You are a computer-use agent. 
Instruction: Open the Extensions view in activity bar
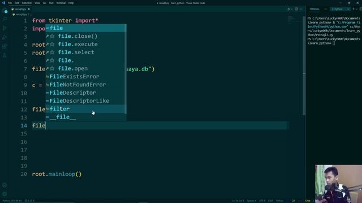click(5, 46)
